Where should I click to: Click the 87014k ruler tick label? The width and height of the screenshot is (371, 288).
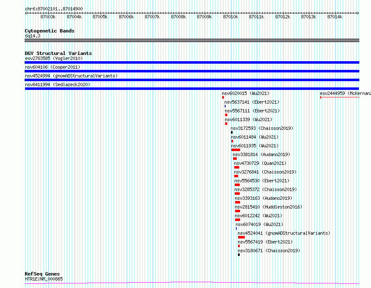(x=335, y=17)
